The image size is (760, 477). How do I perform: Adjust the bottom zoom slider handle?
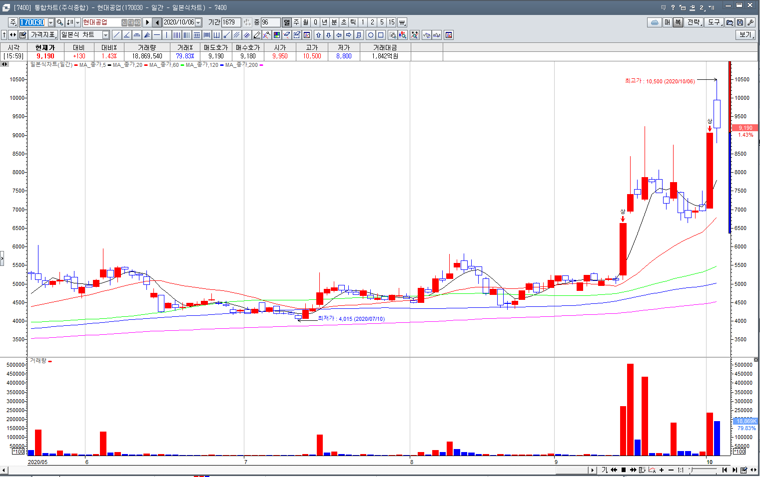point(691,470)
